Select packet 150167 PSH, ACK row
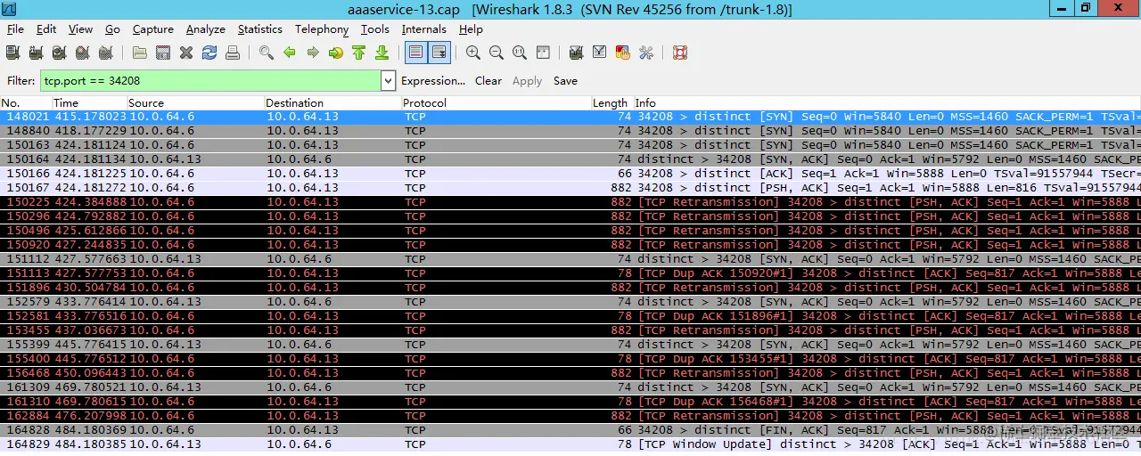The height and width of the screenshot is (456, 1141). tap(570, 188)
